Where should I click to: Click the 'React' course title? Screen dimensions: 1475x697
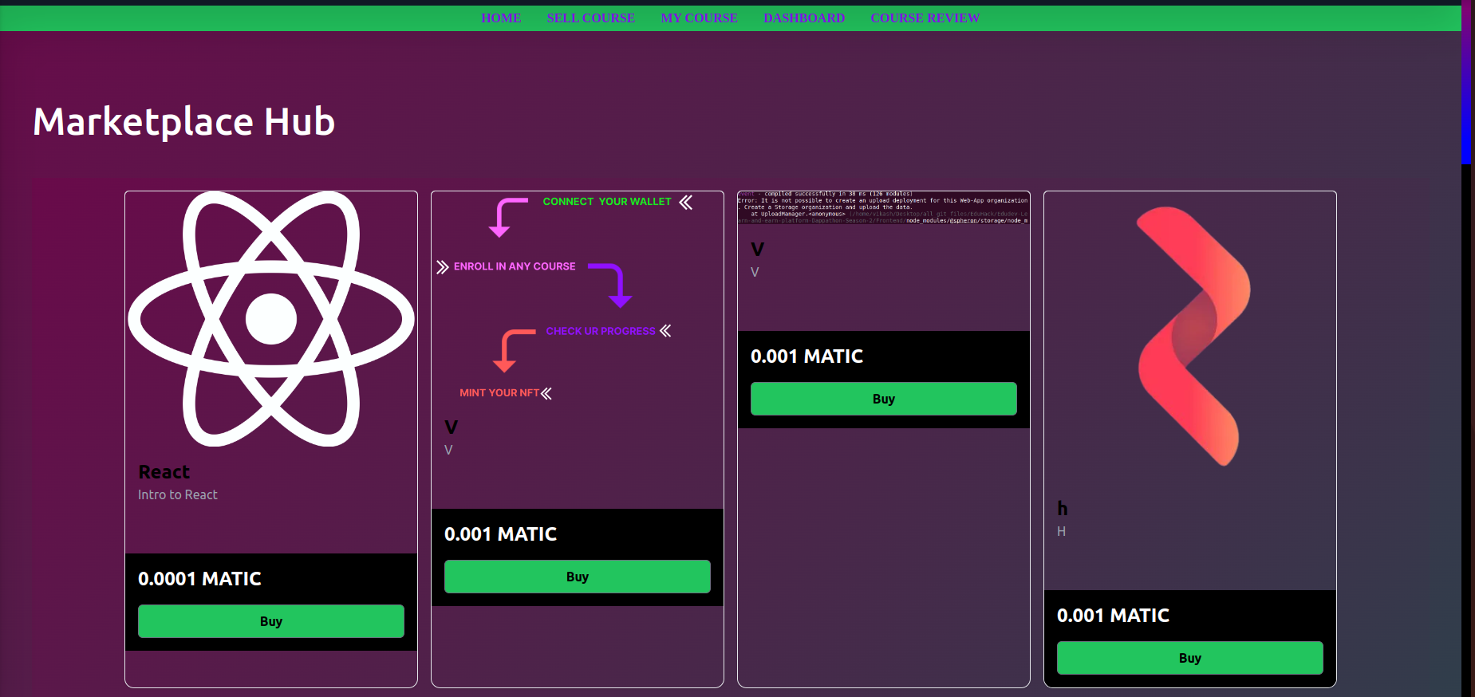point(164,472)
